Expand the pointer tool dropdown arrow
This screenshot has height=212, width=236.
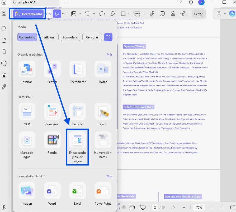point(63,14)
